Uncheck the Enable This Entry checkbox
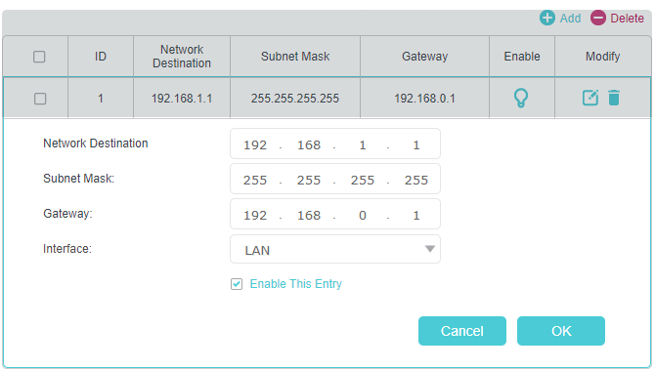Screen dimensions: 655x369 click(x=237, y=284)
